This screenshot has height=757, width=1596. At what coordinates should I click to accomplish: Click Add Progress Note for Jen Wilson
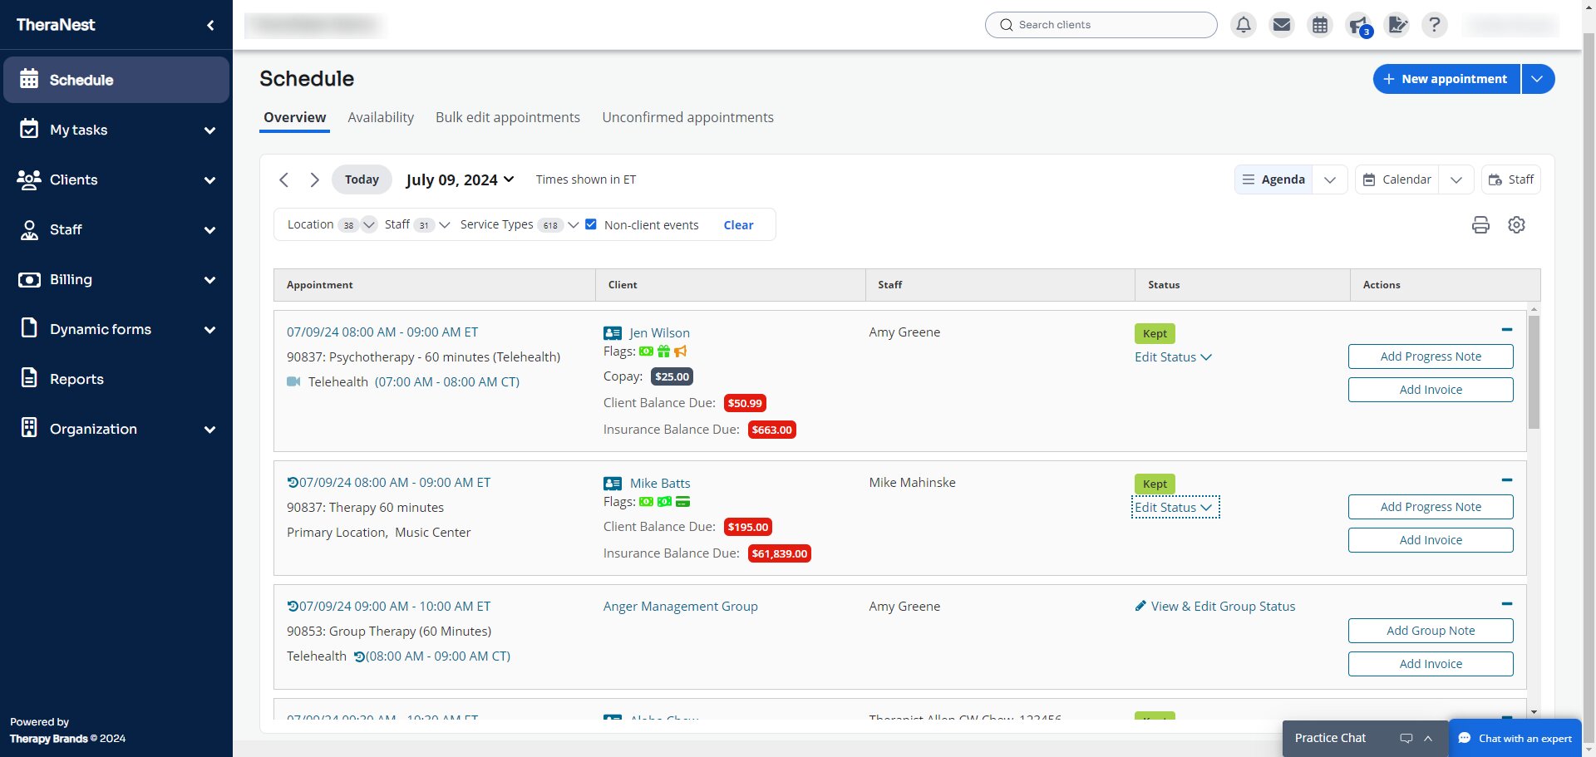tap(1430, 356)
